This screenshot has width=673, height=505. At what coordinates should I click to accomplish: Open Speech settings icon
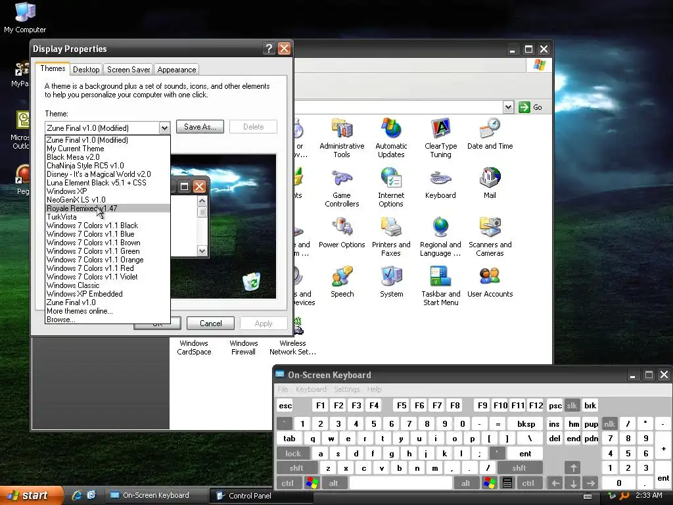342,282
